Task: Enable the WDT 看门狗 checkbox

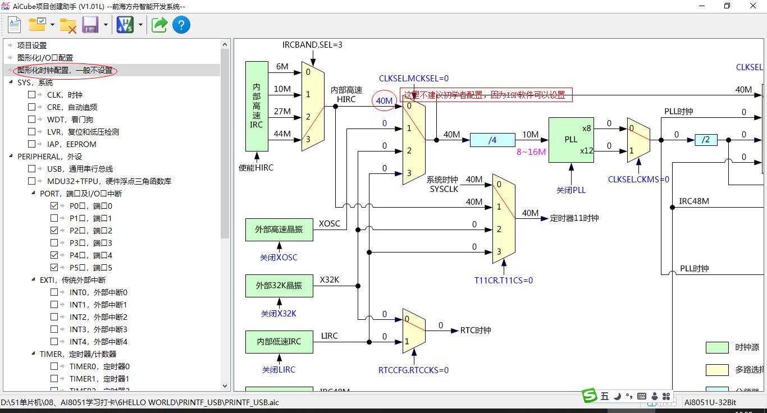Action: (32, 120)
